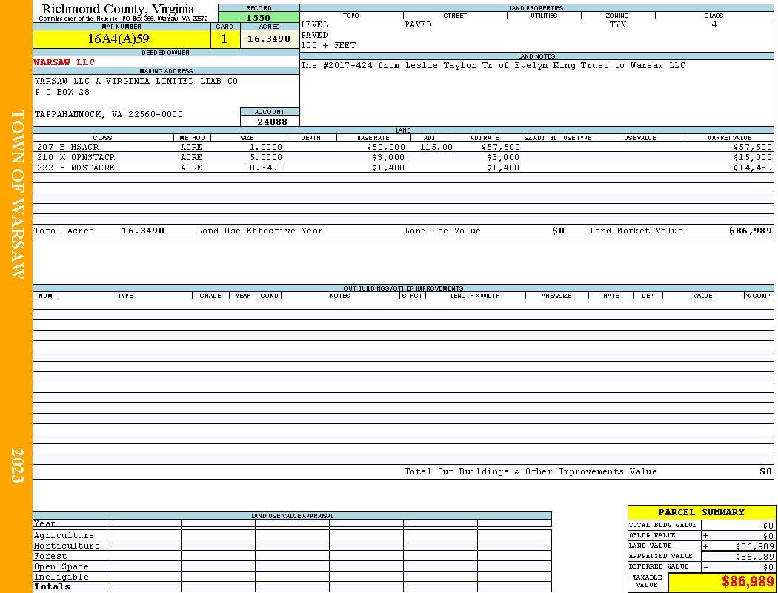Select land row 207 B HSACR
Viewport: 778px width, 593px height.
tap(403, 148)
